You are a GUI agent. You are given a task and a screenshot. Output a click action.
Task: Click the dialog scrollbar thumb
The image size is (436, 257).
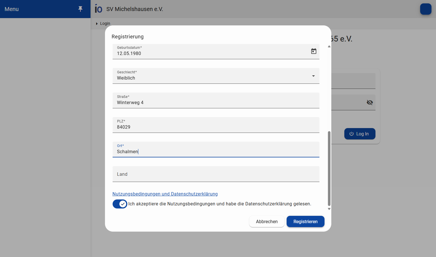tap(329, 168)
